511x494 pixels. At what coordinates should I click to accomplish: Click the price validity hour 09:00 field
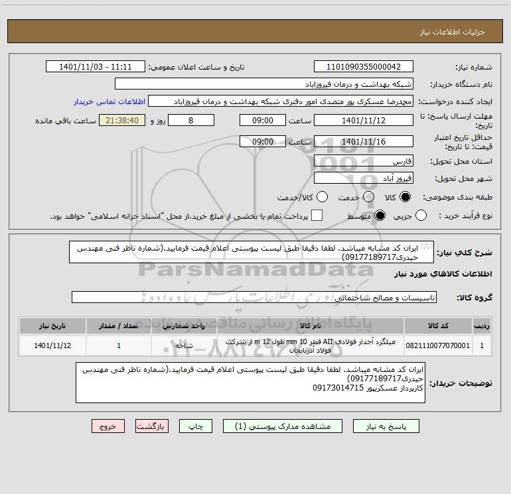[x=263, y=142]
